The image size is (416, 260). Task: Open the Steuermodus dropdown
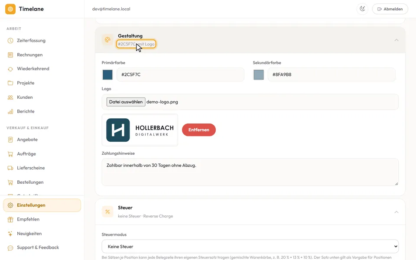pos(250,247)
